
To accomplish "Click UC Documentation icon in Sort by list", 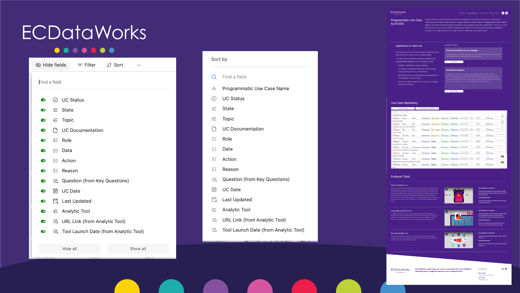I will 214,129.
